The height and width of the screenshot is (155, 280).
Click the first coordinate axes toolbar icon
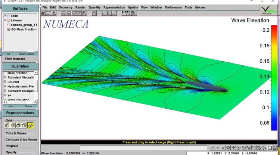103,13
